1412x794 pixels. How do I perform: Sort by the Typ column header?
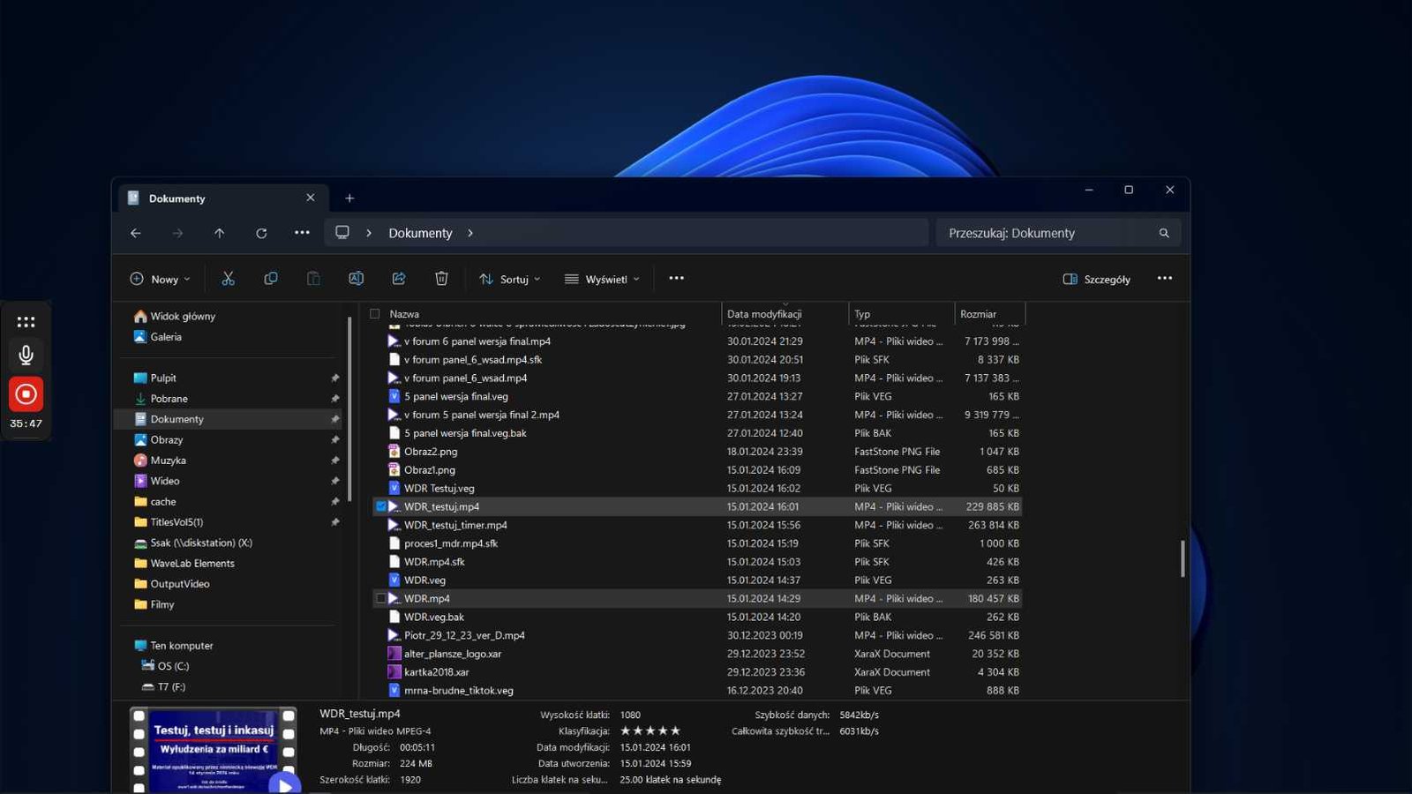pyautogui.click(x=862, y=314)
